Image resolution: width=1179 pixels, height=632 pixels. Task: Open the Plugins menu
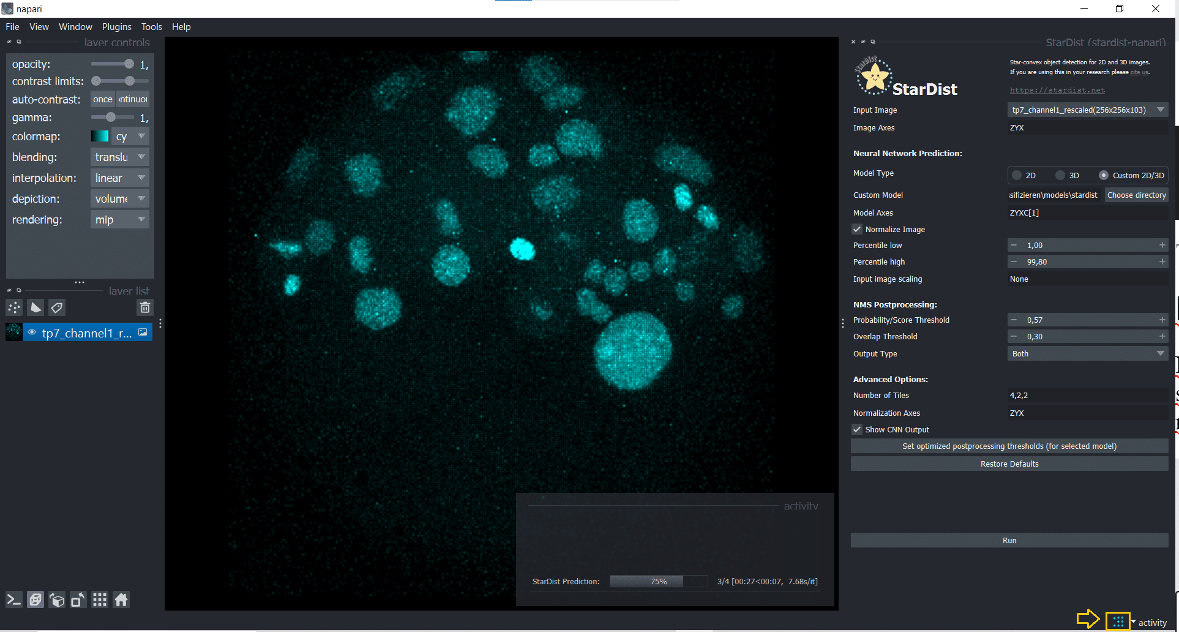point(116,26)
